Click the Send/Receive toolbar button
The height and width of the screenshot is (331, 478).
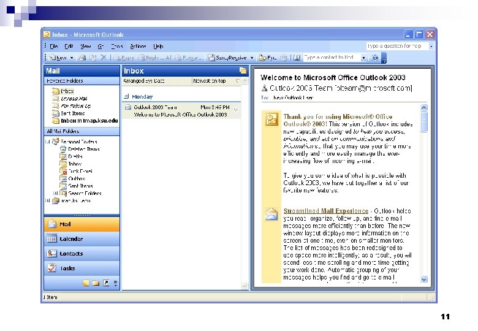tap(227, 58)
